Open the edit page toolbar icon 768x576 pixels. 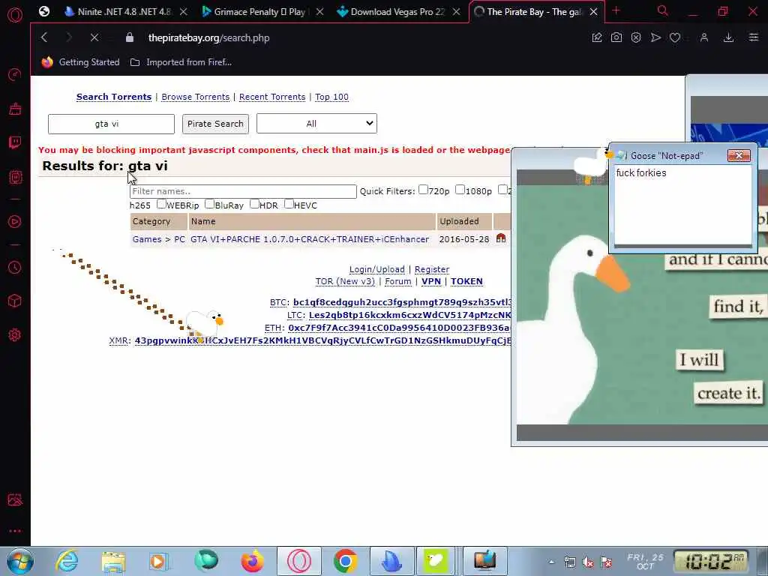[x=596, y=37]
